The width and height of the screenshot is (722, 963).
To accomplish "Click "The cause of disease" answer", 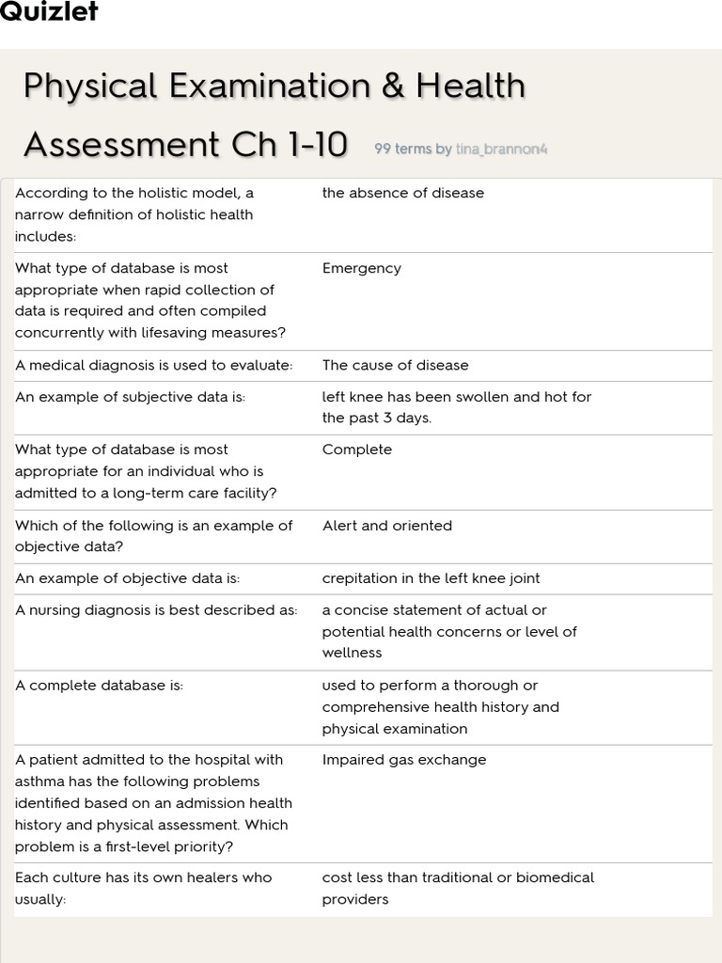I will coord(395,365).
